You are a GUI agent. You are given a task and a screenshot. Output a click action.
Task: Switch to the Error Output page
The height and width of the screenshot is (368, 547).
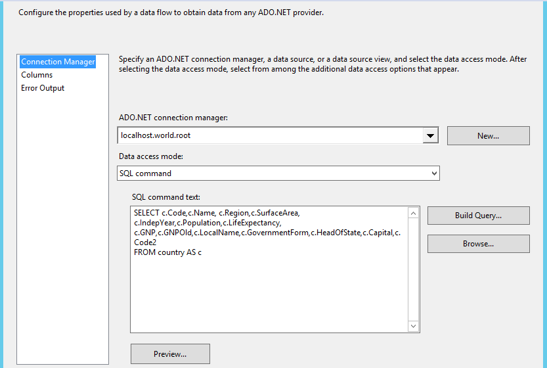point(43,88)
